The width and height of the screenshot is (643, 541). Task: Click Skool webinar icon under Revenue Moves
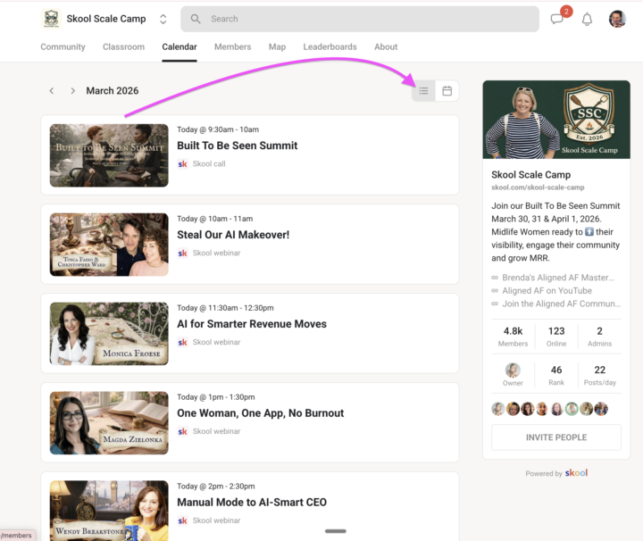click(x=182, y=342)
